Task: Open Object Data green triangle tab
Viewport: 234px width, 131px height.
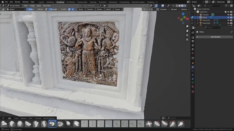Action: pyautogui.click(x=193, y=83)
